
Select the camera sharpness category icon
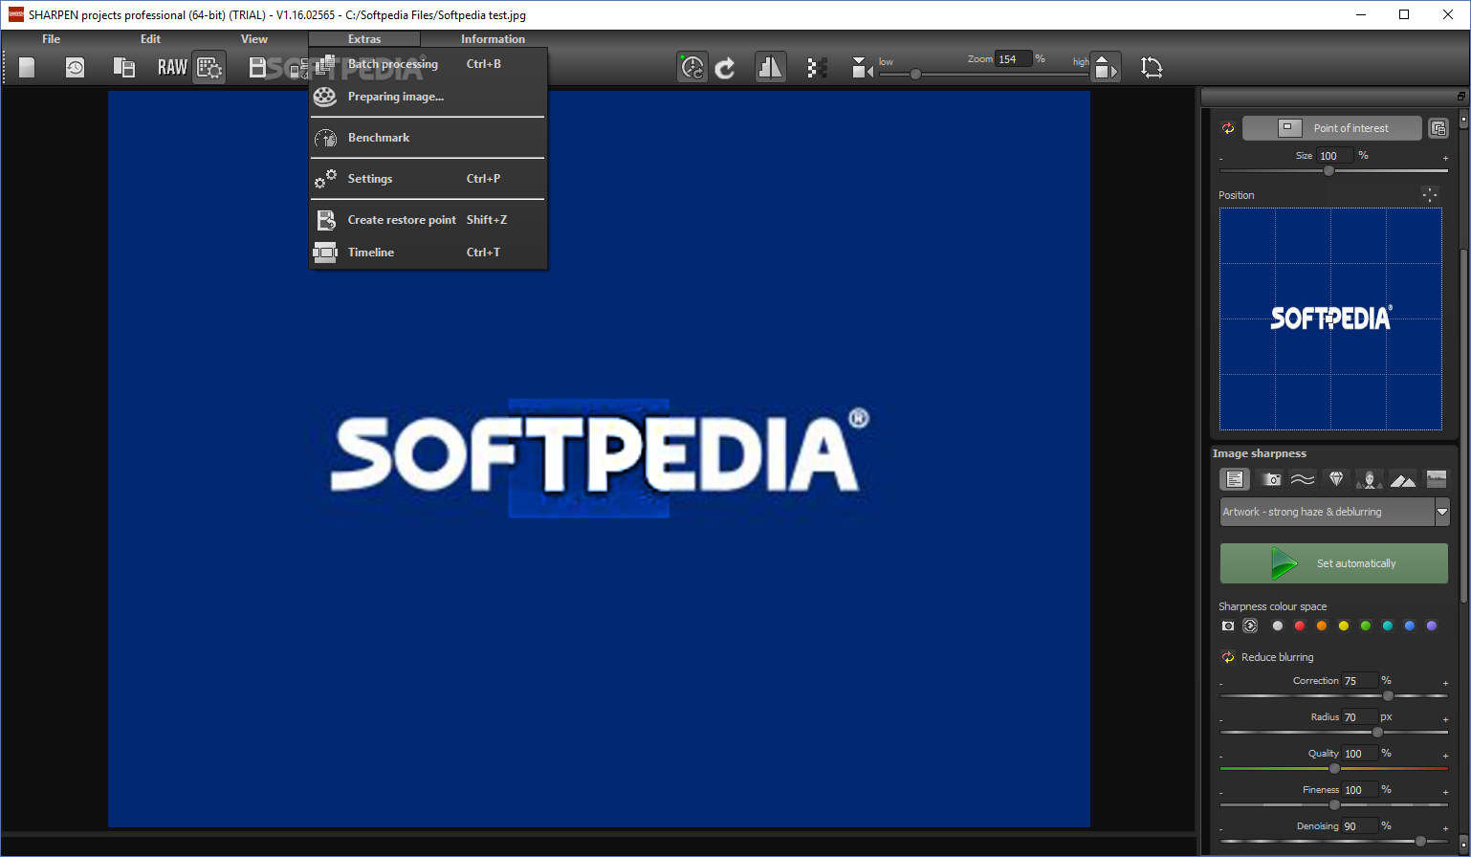point(1271,479)
